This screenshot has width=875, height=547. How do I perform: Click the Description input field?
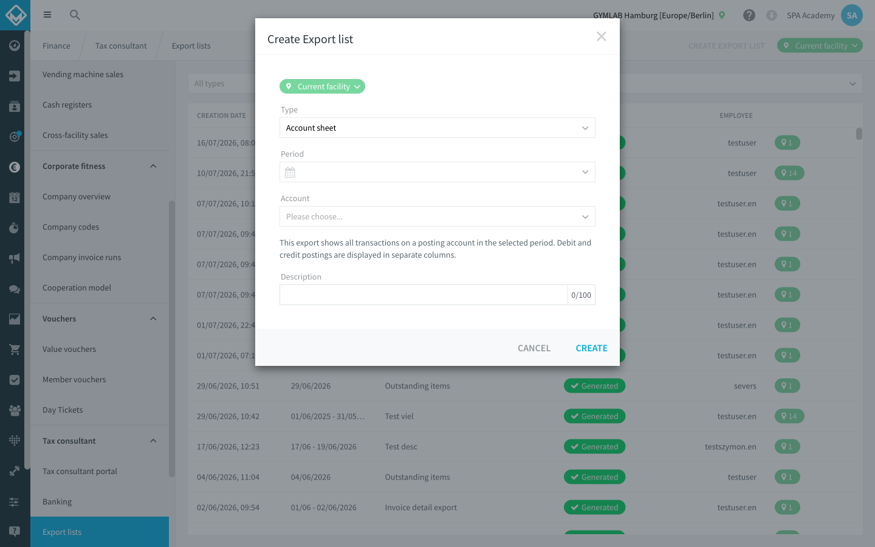(424, 295)
